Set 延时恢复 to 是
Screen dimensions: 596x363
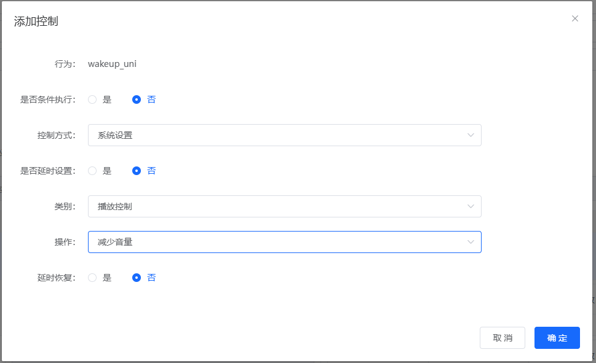(x=93, y=278)
